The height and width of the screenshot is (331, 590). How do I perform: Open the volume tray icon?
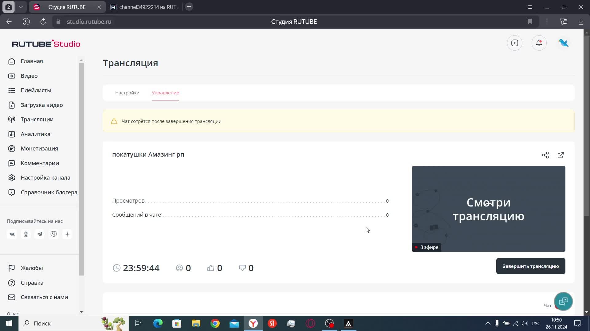[x=525, y=323]
